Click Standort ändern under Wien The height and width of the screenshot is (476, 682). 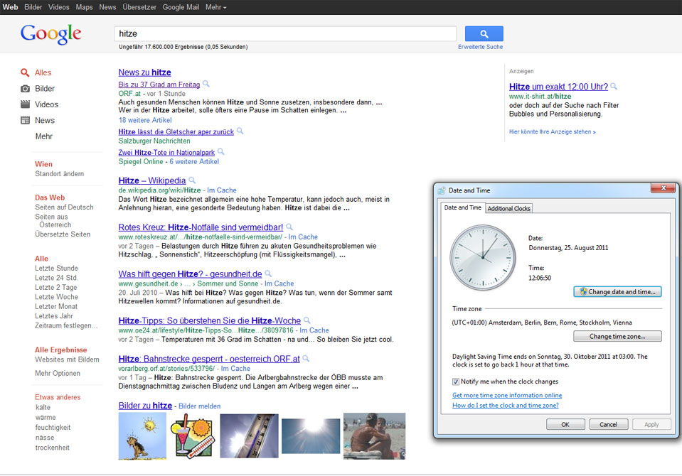pos(60,173)
